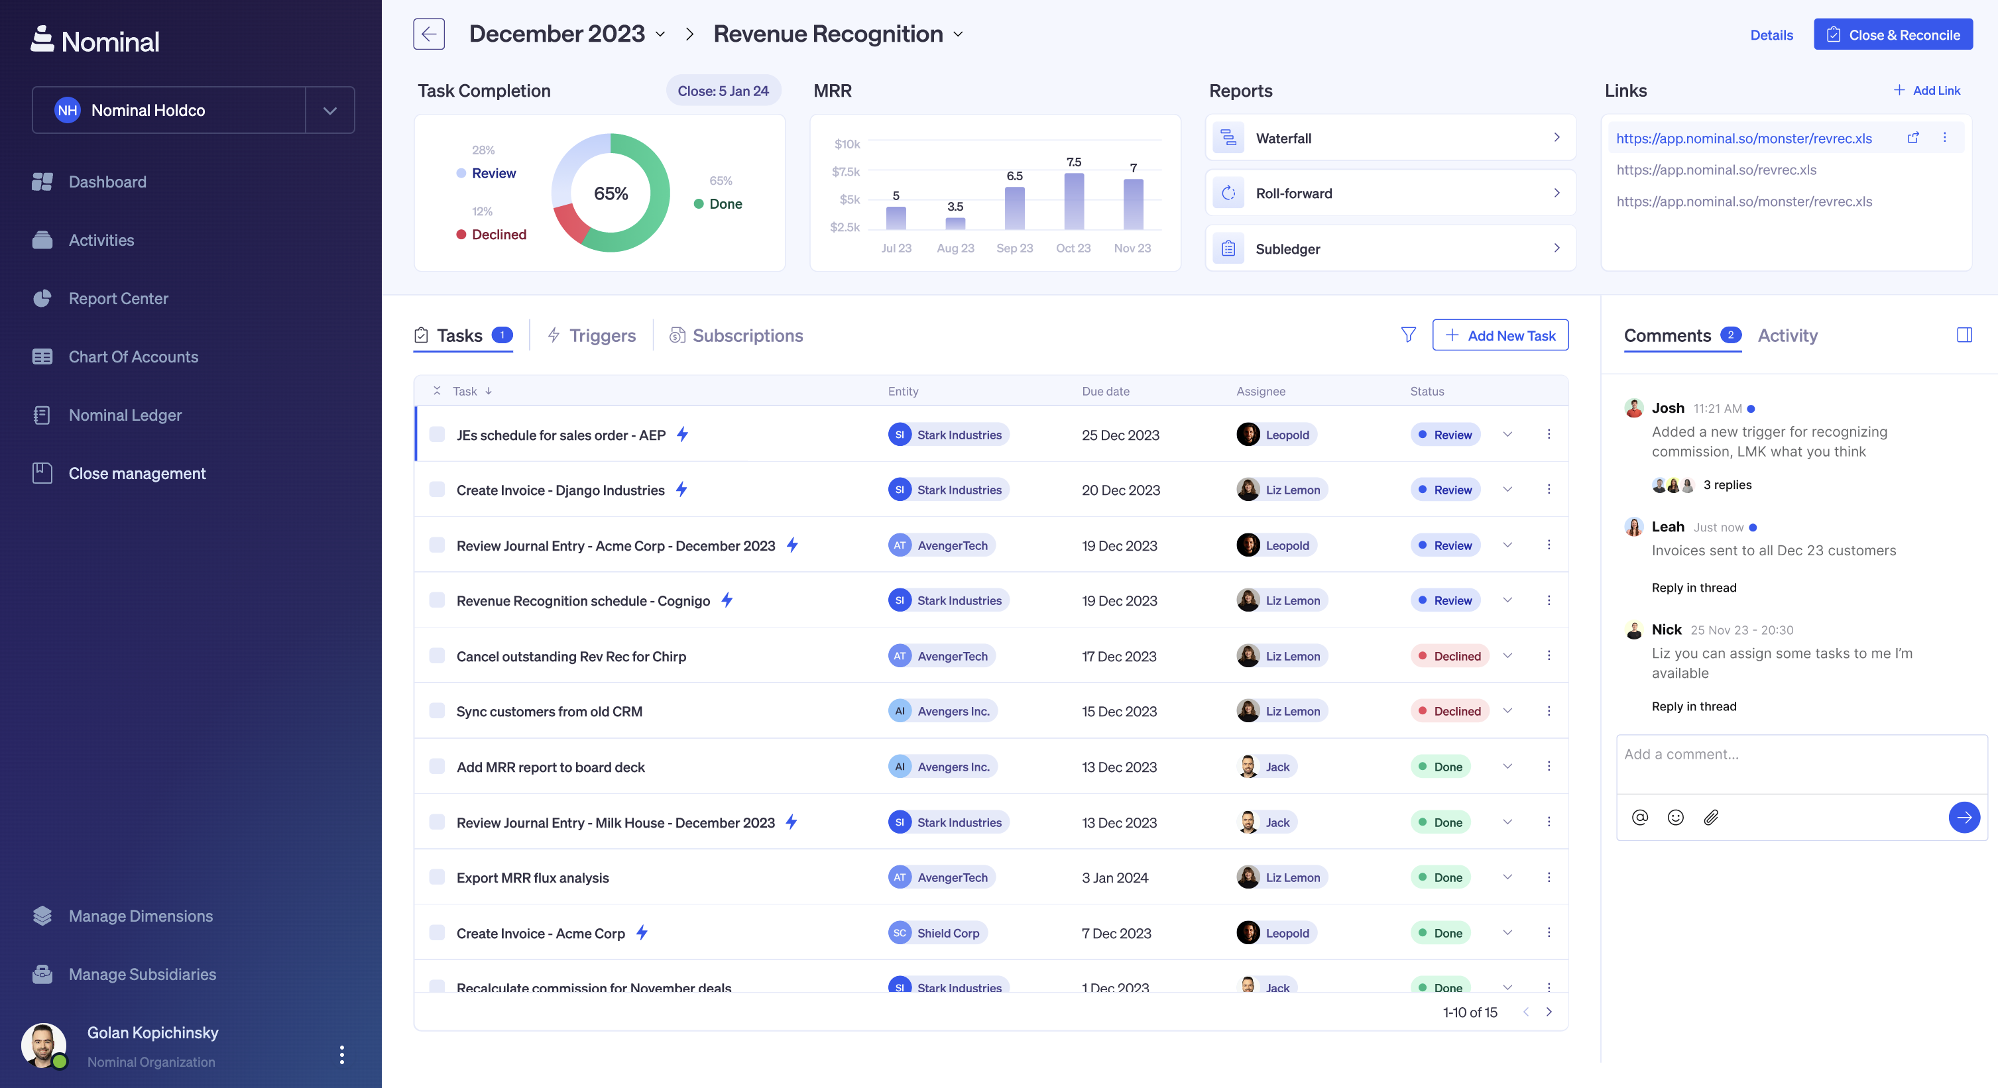Click the attachment paperclip icon
The width and height of the screenshot is (1998, 1088).
1711,818
